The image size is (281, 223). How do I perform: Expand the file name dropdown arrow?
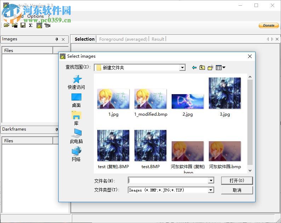click(x=211, y=180)
